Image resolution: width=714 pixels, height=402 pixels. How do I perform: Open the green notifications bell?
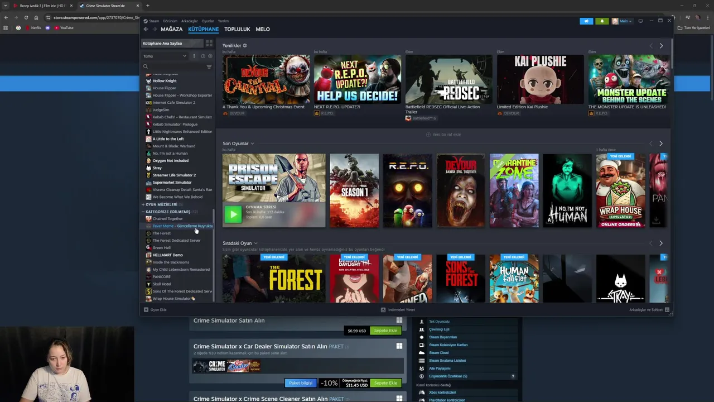click(602, 21)
